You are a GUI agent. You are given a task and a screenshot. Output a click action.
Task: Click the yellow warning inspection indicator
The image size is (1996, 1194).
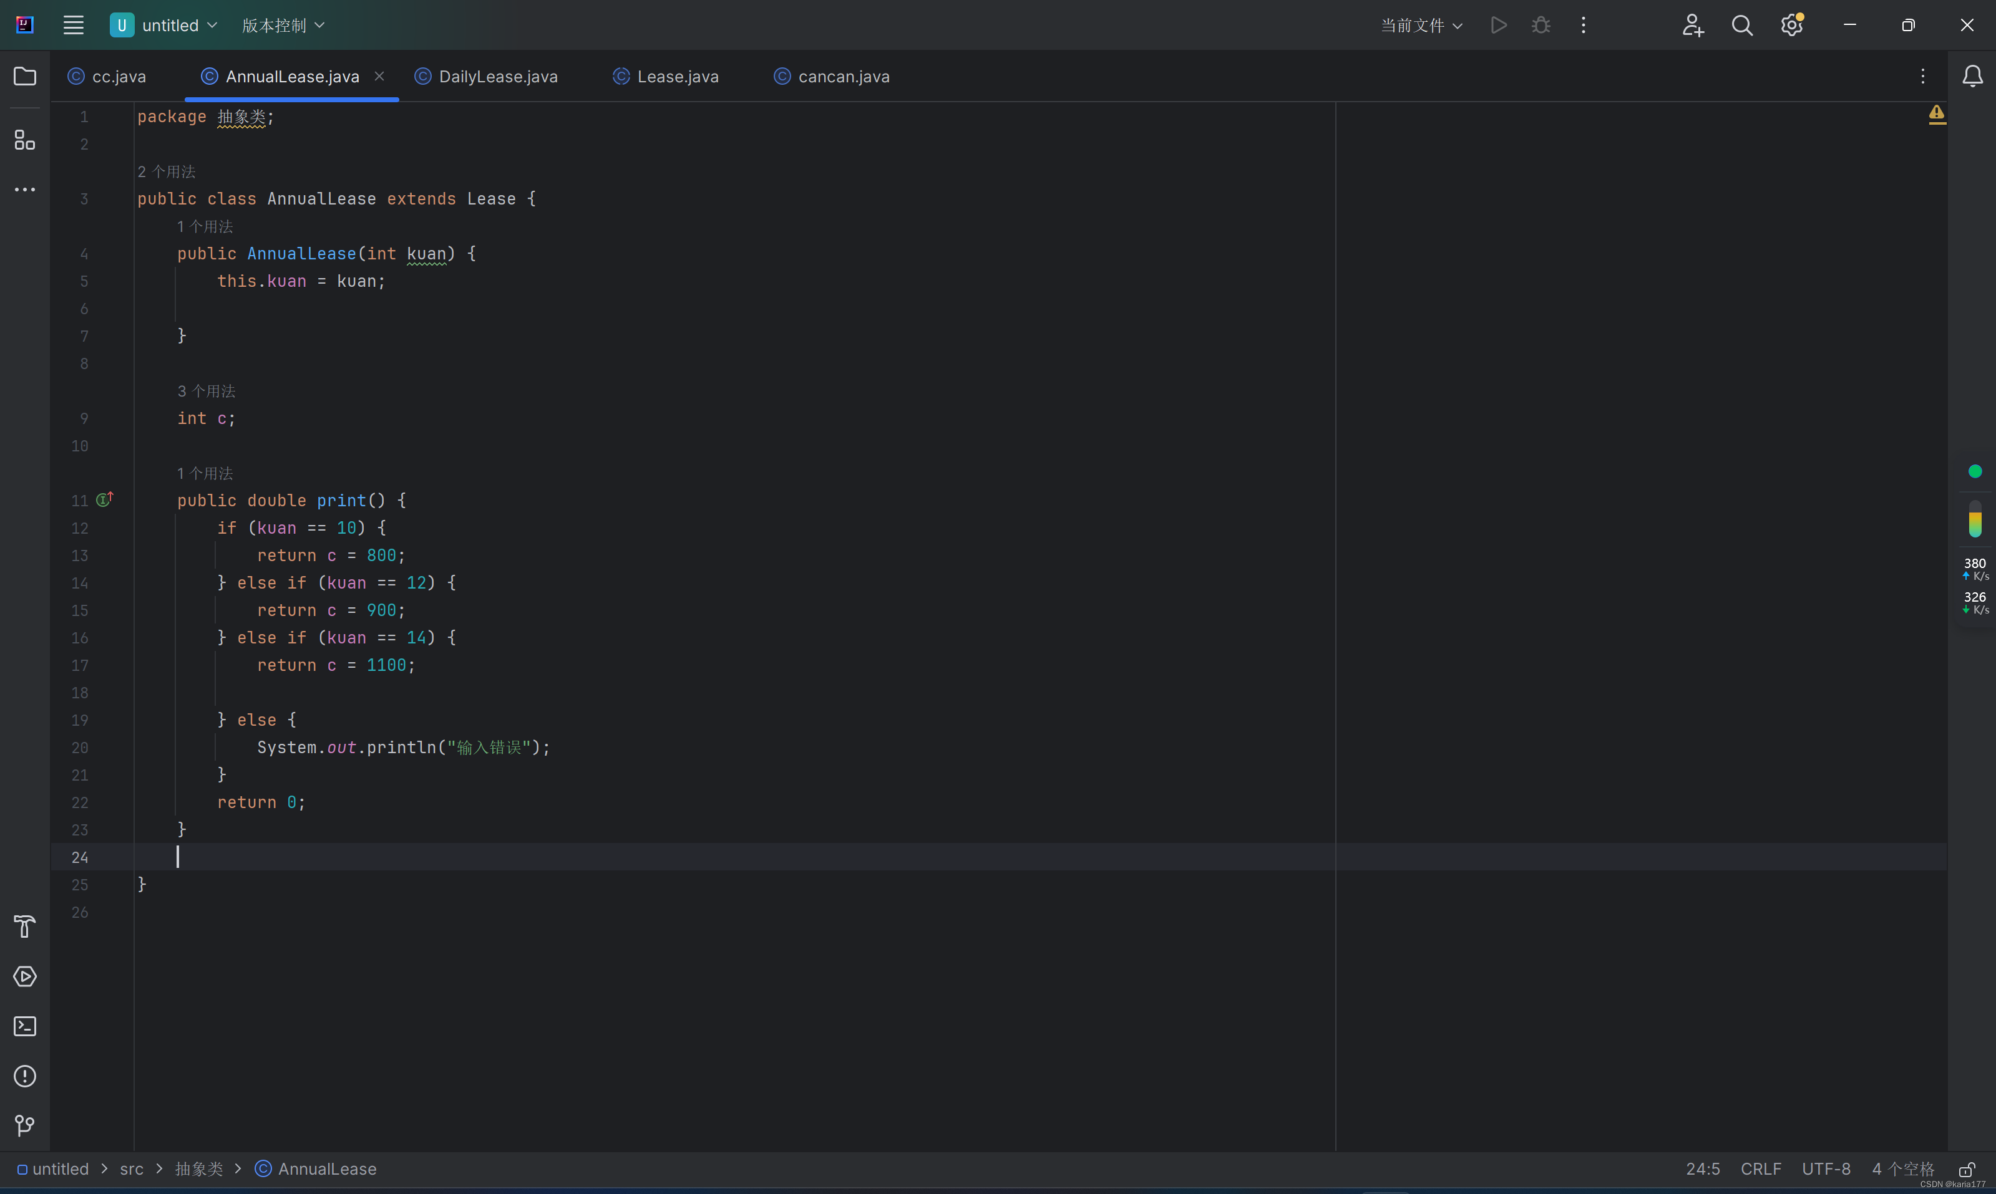pos(1937,113)
